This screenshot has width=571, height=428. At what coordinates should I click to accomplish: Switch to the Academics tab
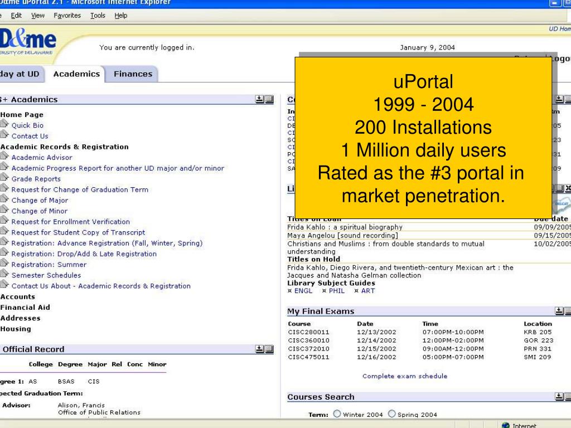pos(76,74)
